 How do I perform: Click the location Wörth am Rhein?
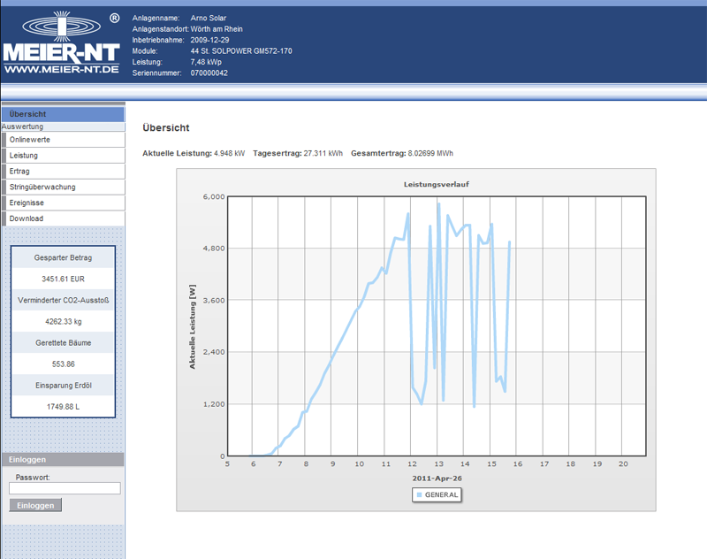coord(217,29)
